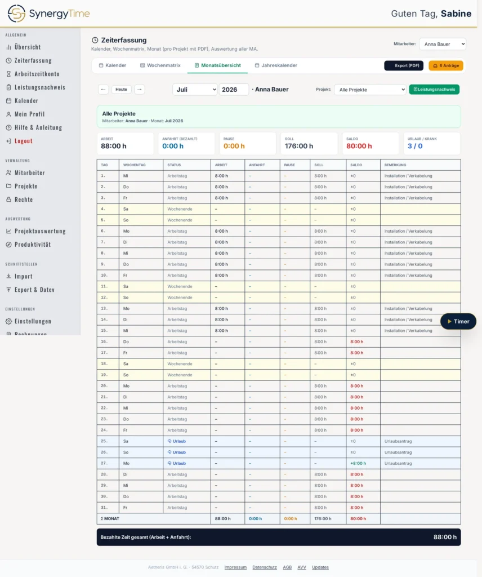Go to next month arrow button

tap(139, 90)
